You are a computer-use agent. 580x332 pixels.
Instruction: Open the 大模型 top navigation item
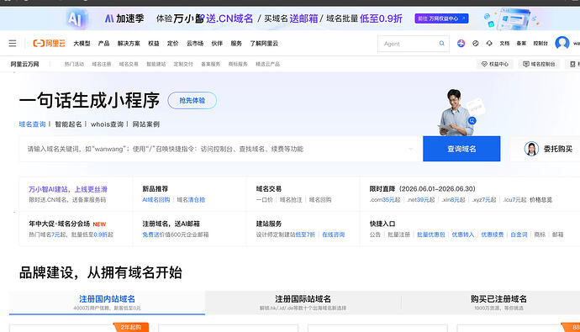click(x=82, y=43)
